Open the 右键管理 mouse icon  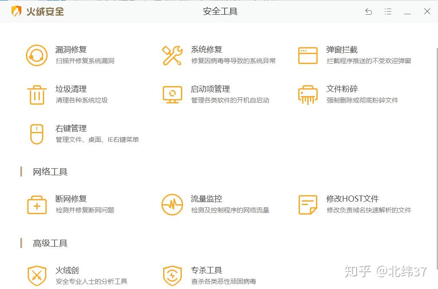[x=37, y=134]
